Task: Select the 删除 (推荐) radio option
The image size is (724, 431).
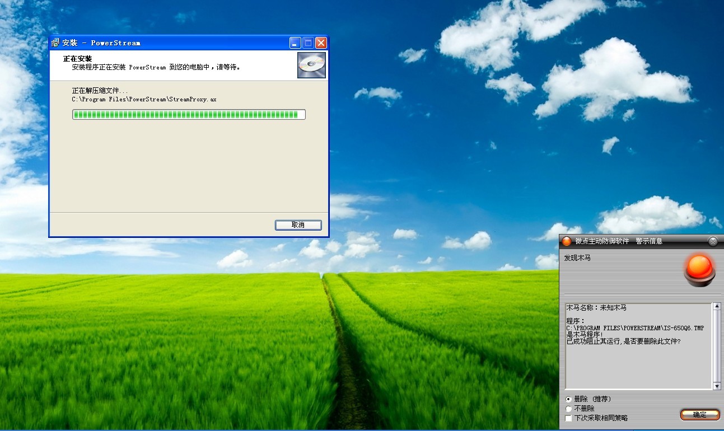Action: [x=569, y=399]
